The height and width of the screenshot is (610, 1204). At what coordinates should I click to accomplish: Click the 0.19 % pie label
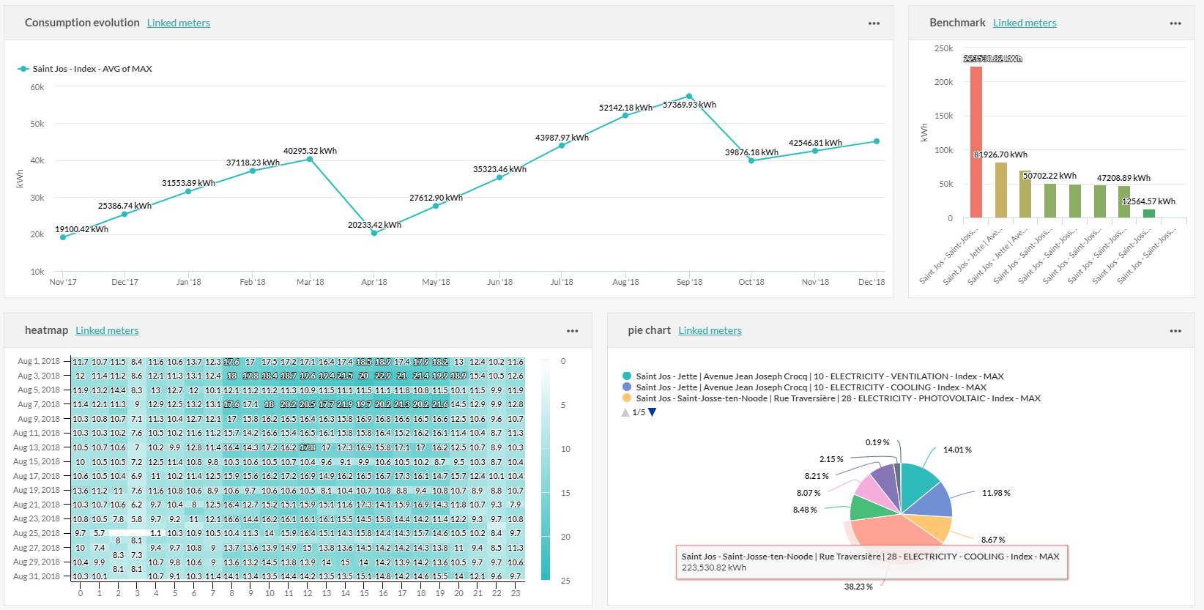[x=877, y=442]
